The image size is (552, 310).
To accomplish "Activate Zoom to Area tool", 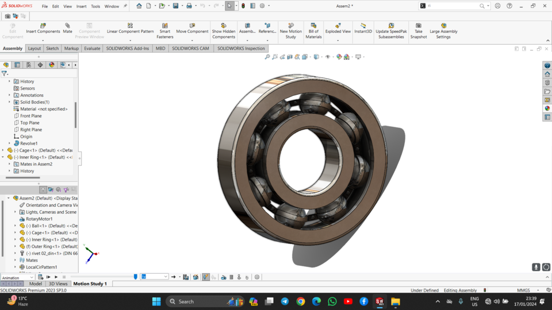I will pyautogui.click(x=275, y=57).
